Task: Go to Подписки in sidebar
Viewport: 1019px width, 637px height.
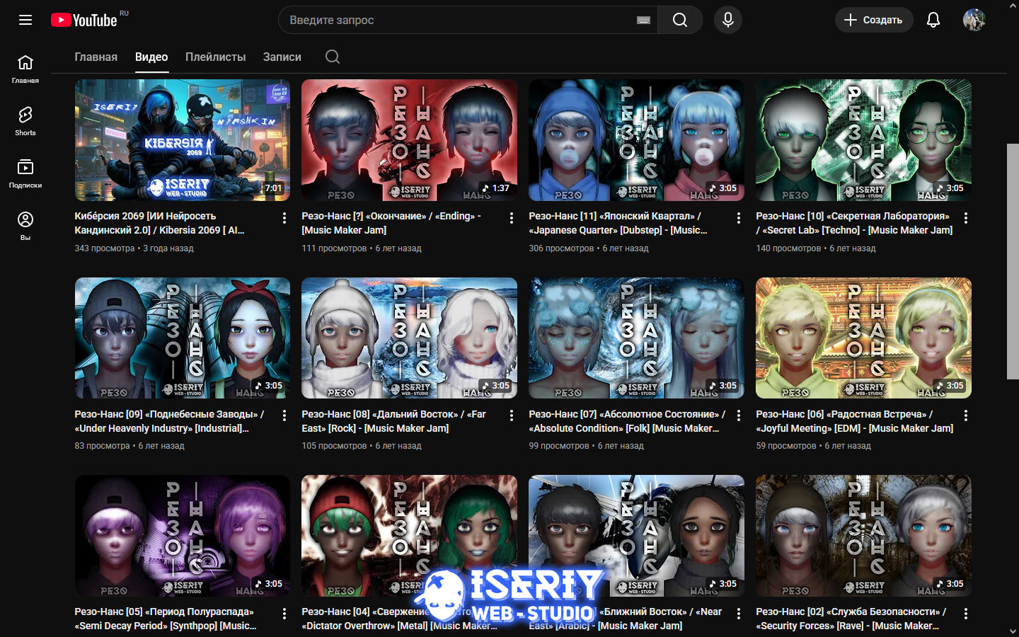Action: (x=25, y=173)
